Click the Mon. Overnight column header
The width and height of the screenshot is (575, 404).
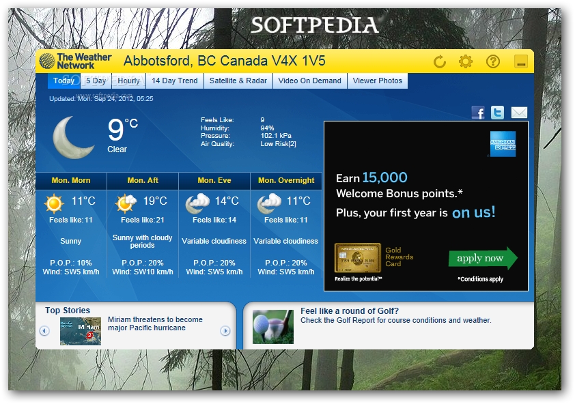tap(286, 180)
